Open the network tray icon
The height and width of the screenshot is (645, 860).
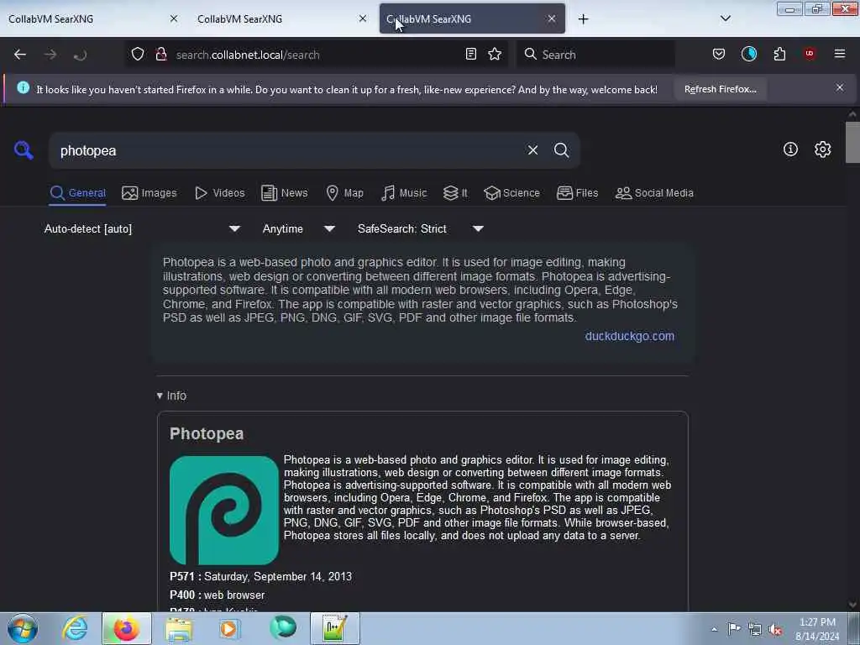click(755, 629)
